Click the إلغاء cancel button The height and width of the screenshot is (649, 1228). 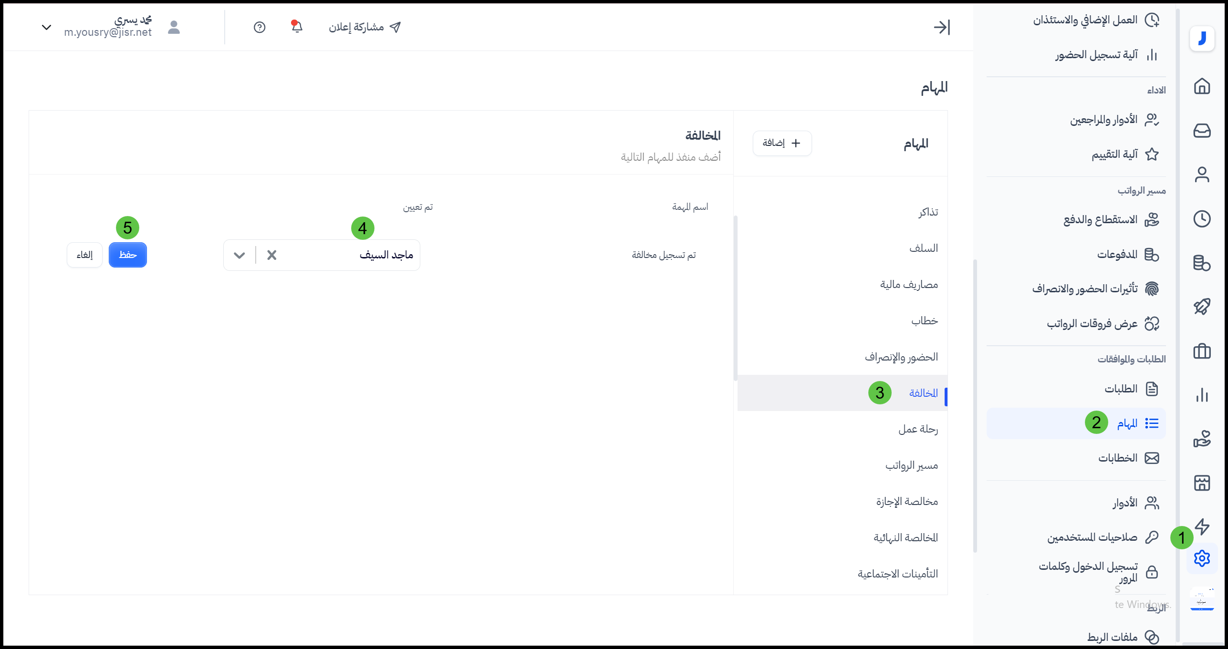pos(84,255)
